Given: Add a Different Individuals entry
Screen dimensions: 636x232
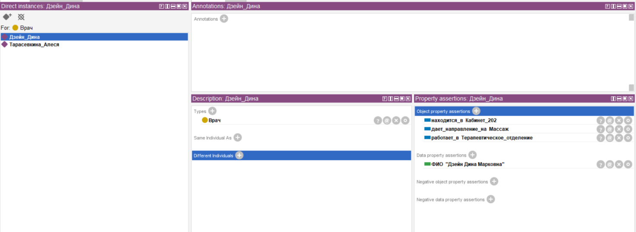Looking at the screenshot, I should [239, 155].
